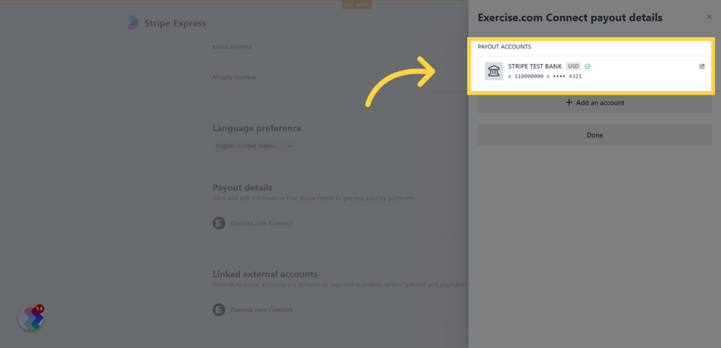Click the green verified checkmark icon
The width and height of the screenshot is (721, 348).
coord(587,66)
